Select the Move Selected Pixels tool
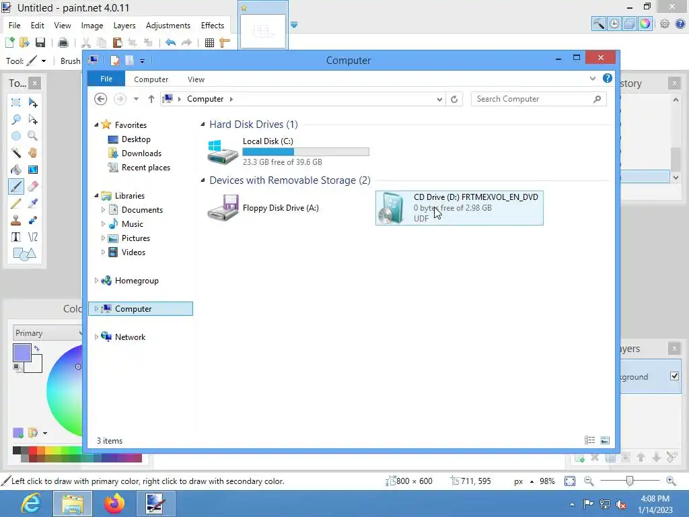The width and height of the screenshot is (689, 517). click(x=33, y=102)
